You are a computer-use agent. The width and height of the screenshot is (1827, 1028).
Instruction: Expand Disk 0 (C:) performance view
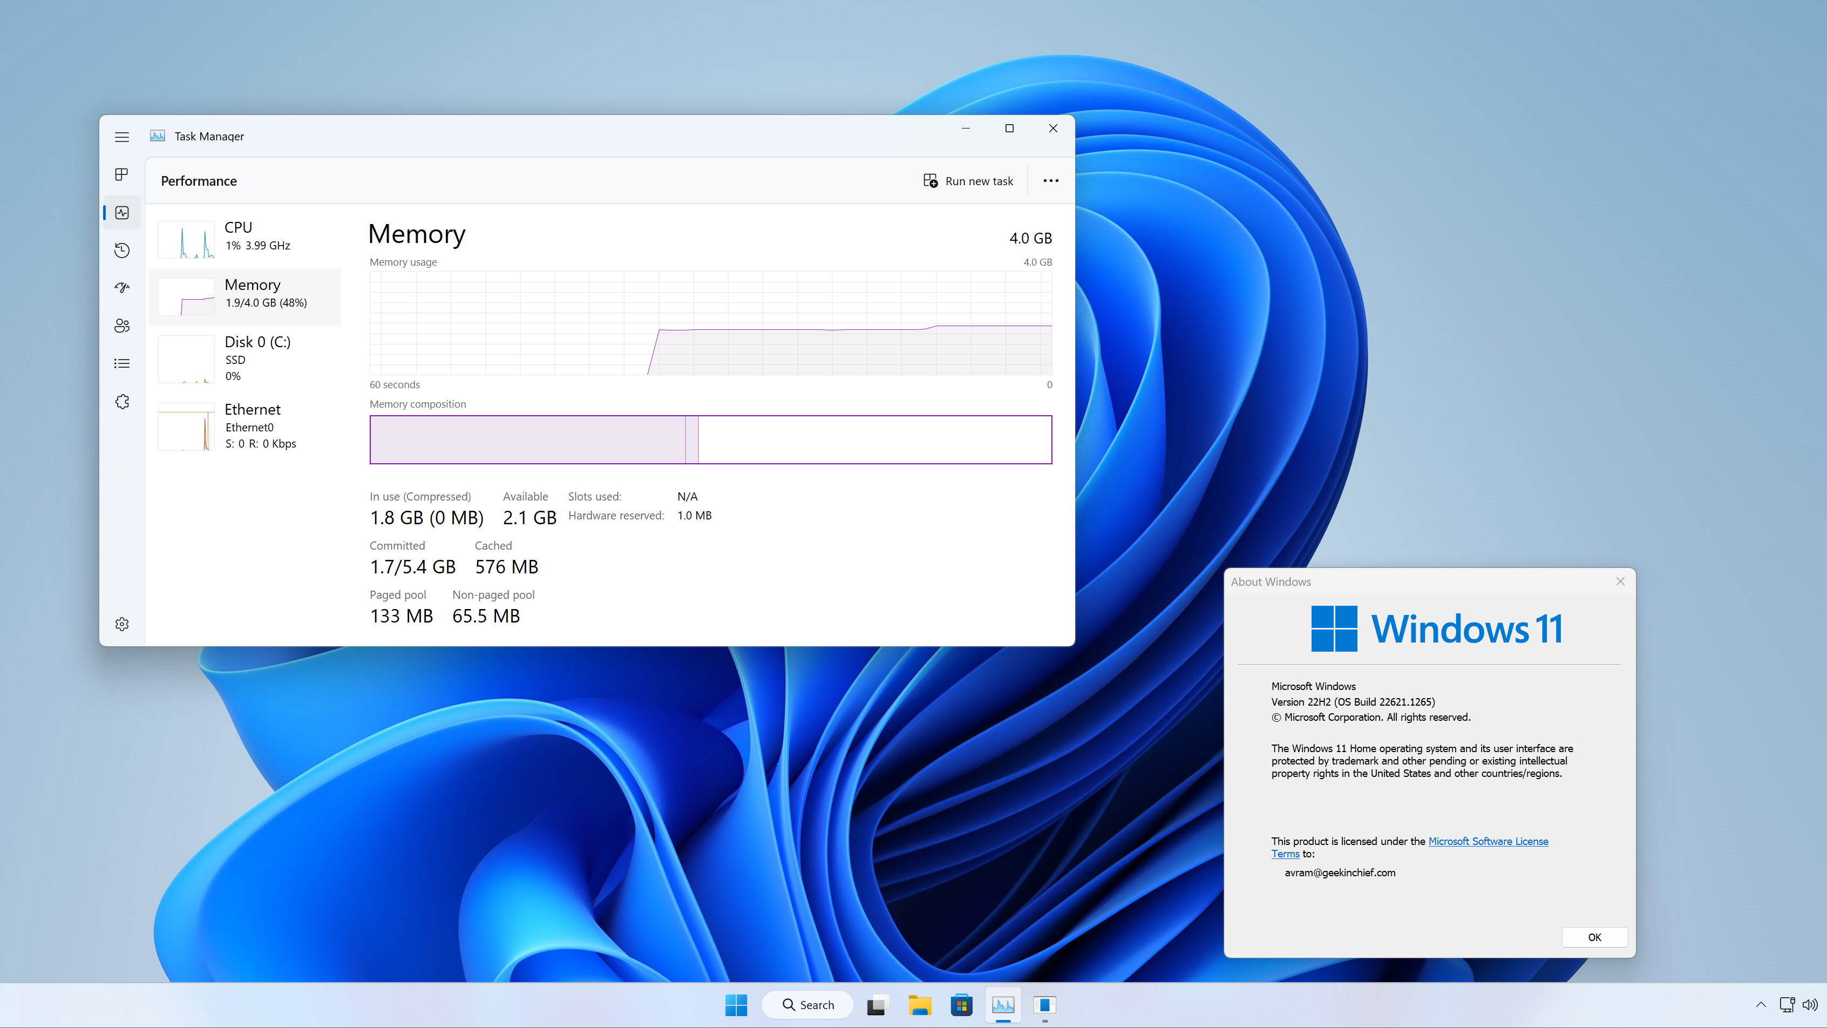coord(246,359)
